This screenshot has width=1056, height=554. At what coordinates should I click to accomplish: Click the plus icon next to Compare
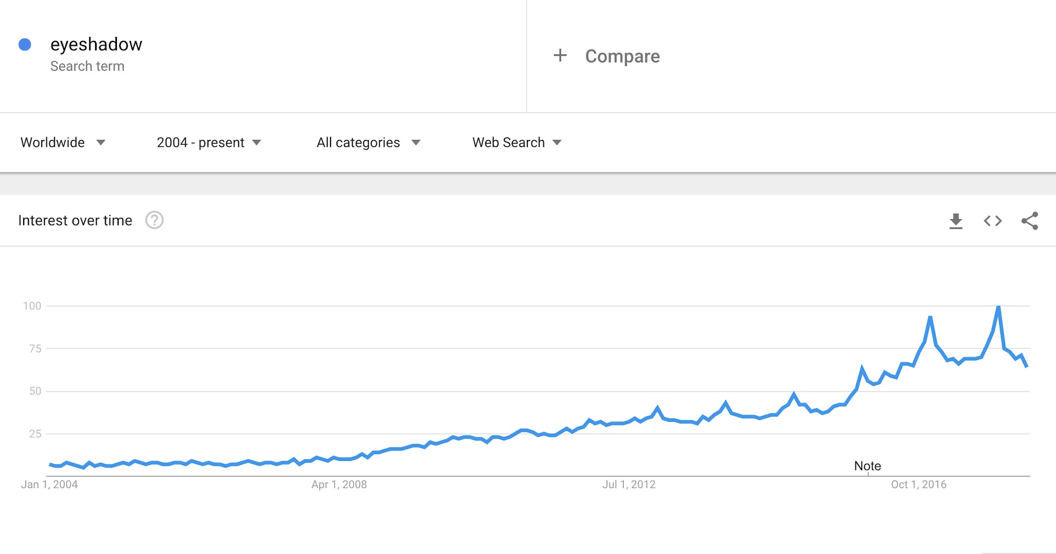[x=559, y=56]
